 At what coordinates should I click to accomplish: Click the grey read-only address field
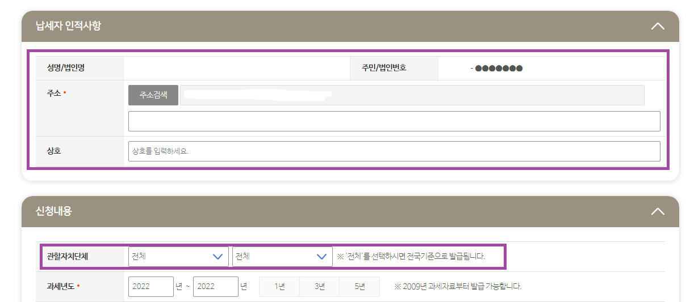pyautogui.click(x=412, y=95)
